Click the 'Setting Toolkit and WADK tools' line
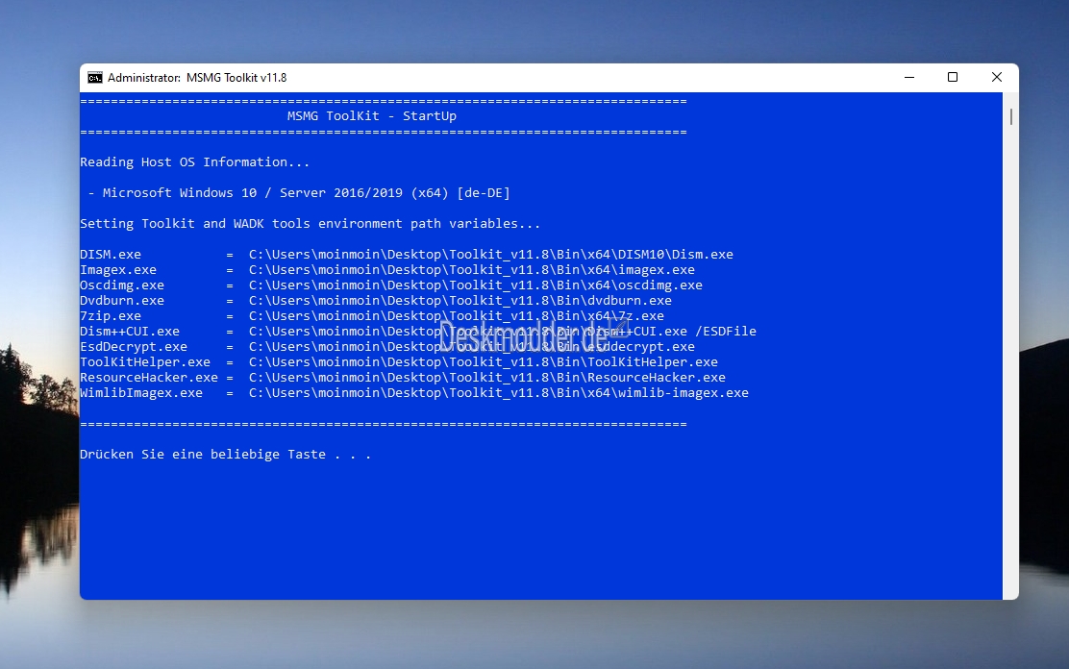The width and height of the screenshot is (1069, 669). coord(310,224)
